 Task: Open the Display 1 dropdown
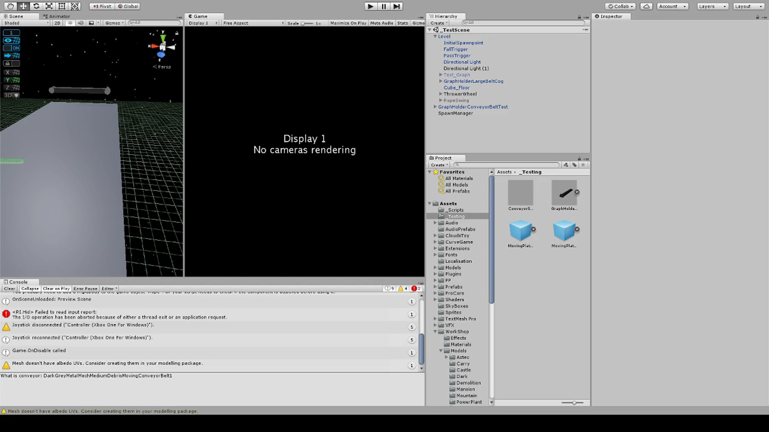pyautogui.click(x=203, y=23)
